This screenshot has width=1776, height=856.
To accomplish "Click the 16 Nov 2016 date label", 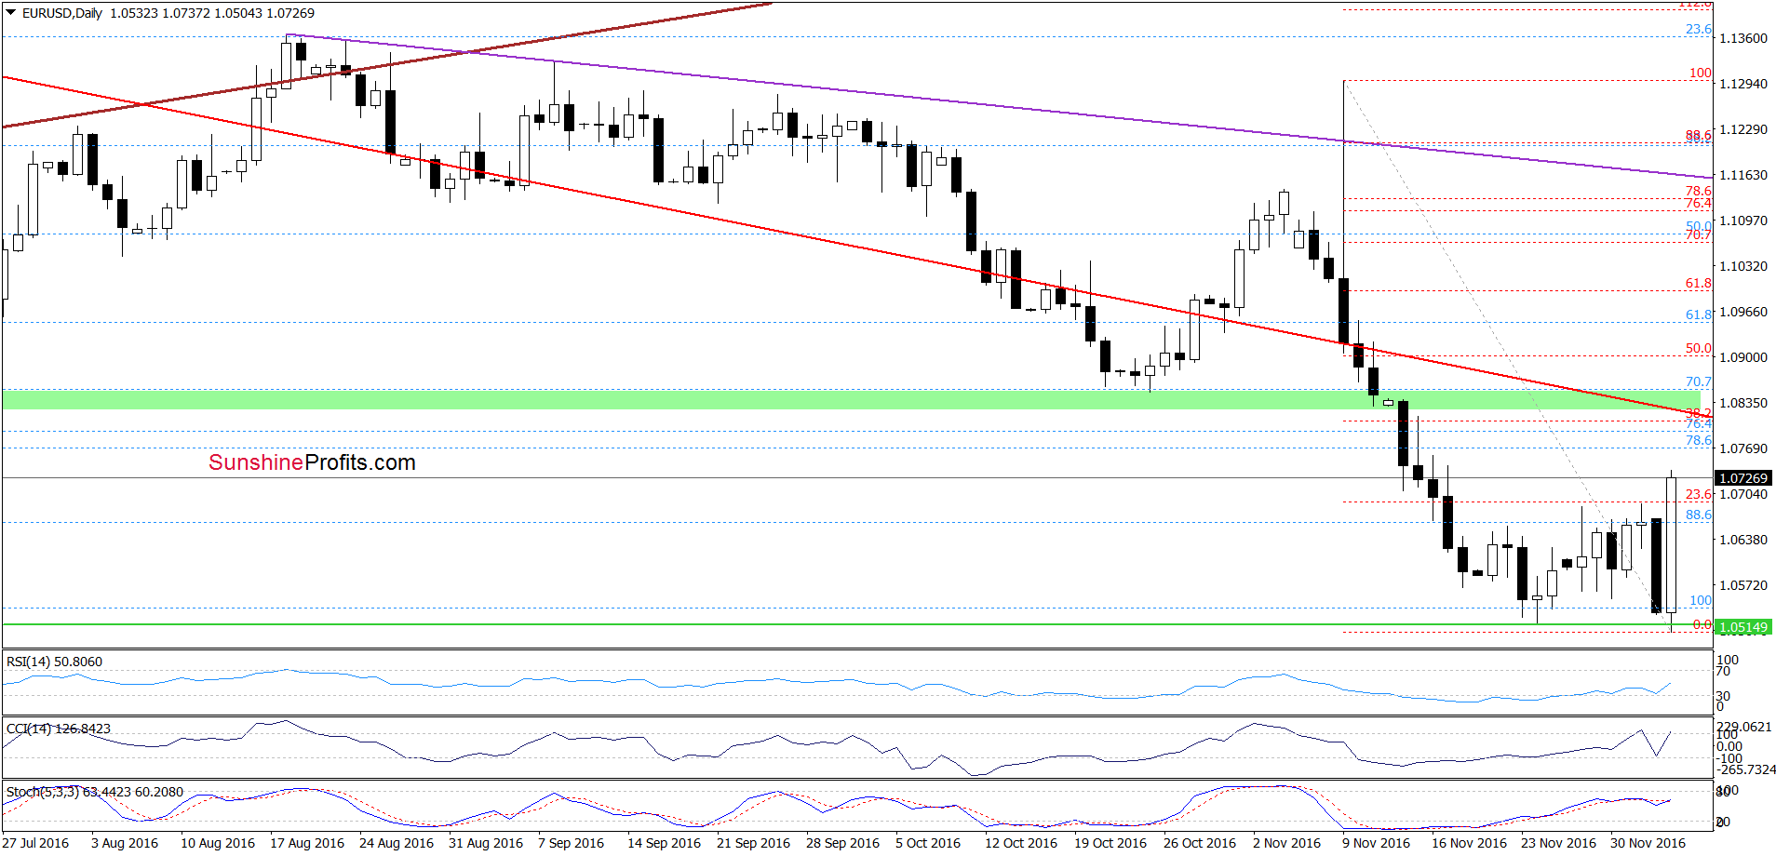I will point(1470,843).
